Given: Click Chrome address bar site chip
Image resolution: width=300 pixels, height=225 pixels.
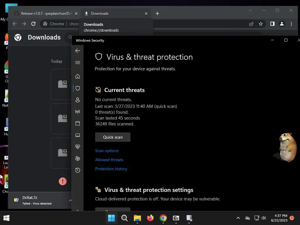Looking at the screenshot, I should pyautogui.click(x=53, y=24).
